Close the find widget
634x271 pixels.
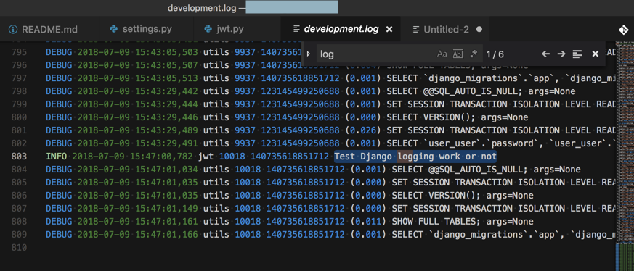(595, 54)
